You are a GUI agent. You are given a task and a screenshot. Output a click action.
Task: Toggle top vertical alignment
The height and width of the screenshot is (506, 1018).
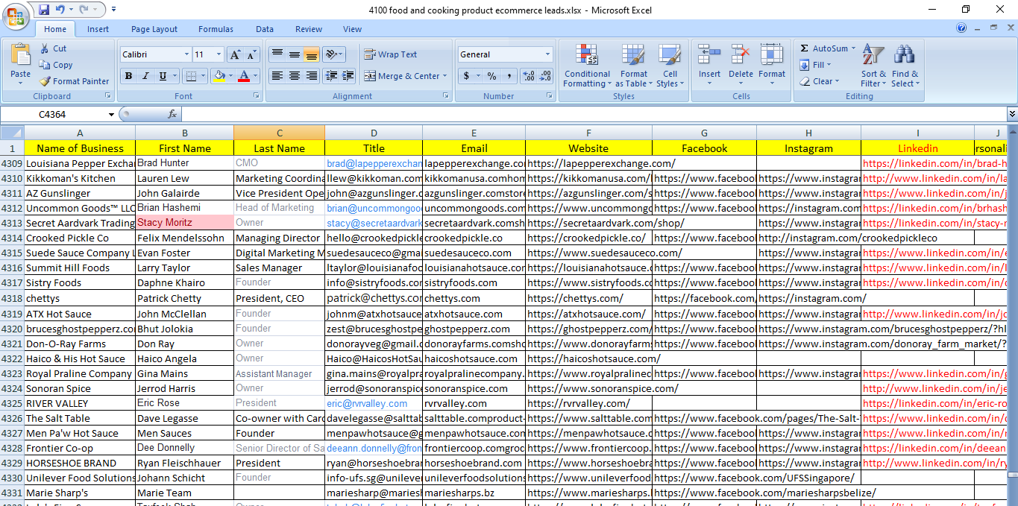277,54
